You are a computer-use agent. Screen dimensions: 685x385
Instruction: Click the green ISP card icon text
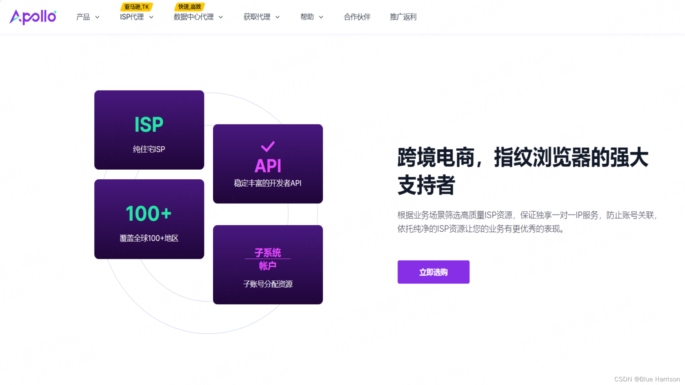coord(149,125)
